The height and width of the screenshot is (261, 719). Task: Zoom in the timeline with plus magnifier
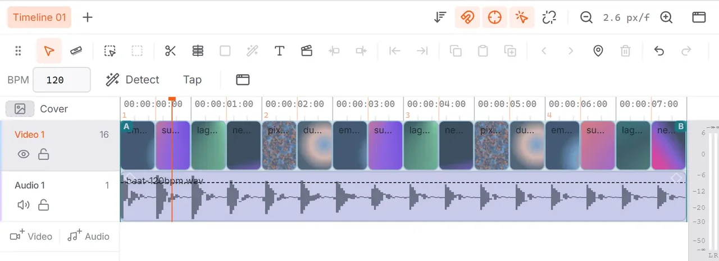(x=666, y=17)
